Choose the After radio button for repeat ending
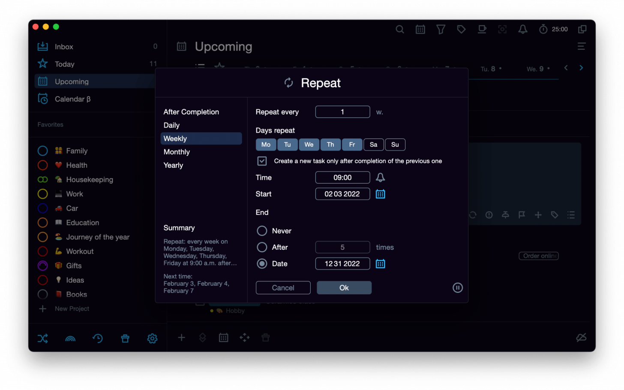Screen dimensions: 624x390 262,247
